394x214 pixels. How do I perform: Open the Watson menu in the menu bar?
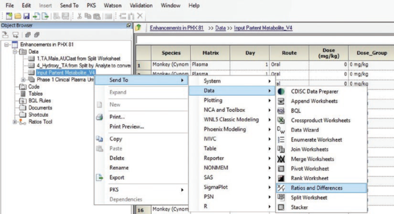[113, 5]
